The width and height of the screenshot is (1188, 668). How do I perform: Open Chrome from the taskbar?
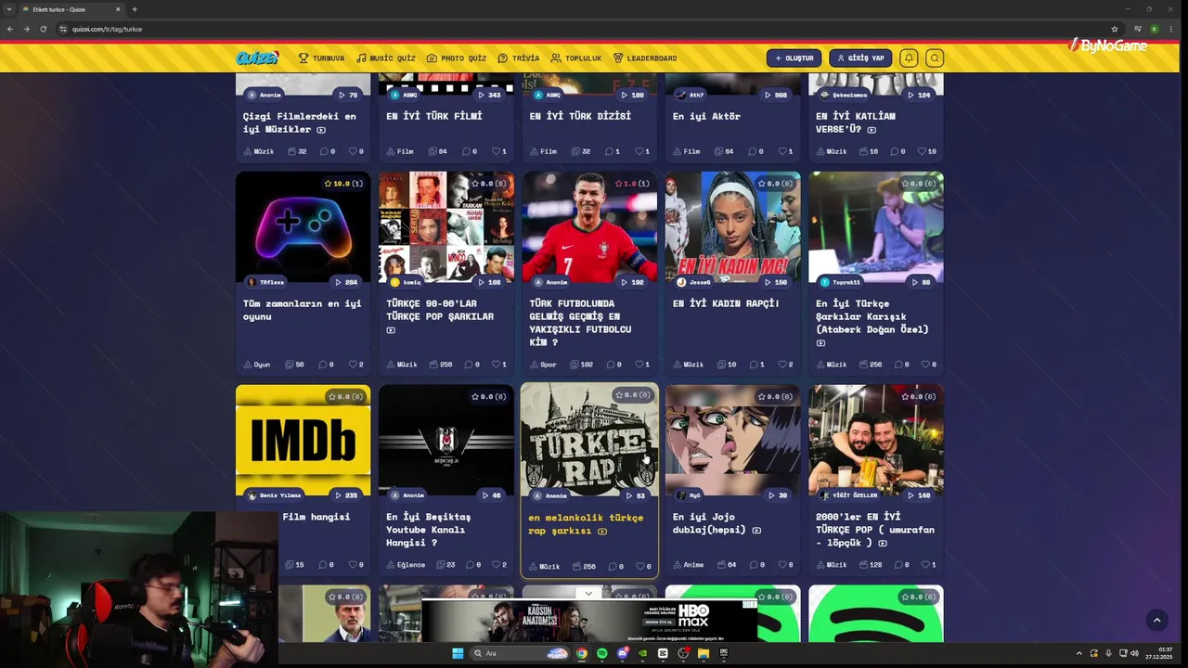tap(582, 653)
